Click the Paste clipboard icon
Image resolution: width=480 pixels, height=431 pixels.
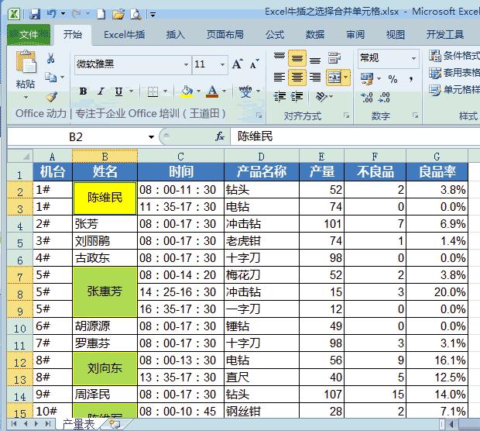click(x=26, y=62)
